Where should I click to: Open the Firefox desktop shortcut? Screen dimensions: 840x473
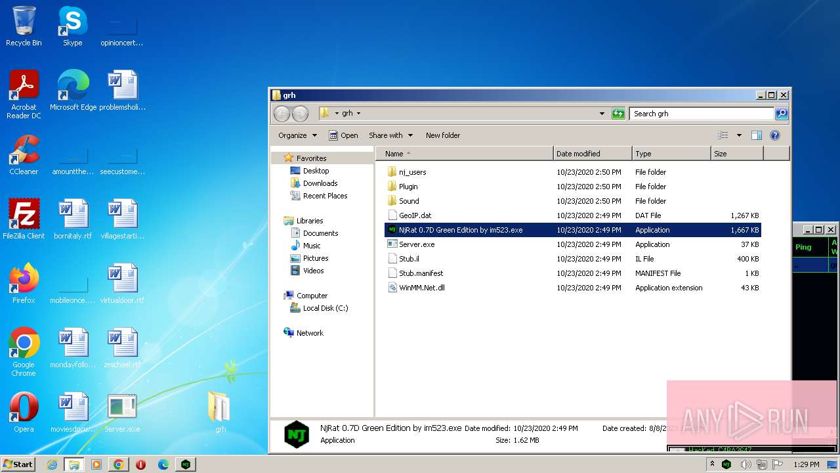pyautogui.click(x=24, y=284)
